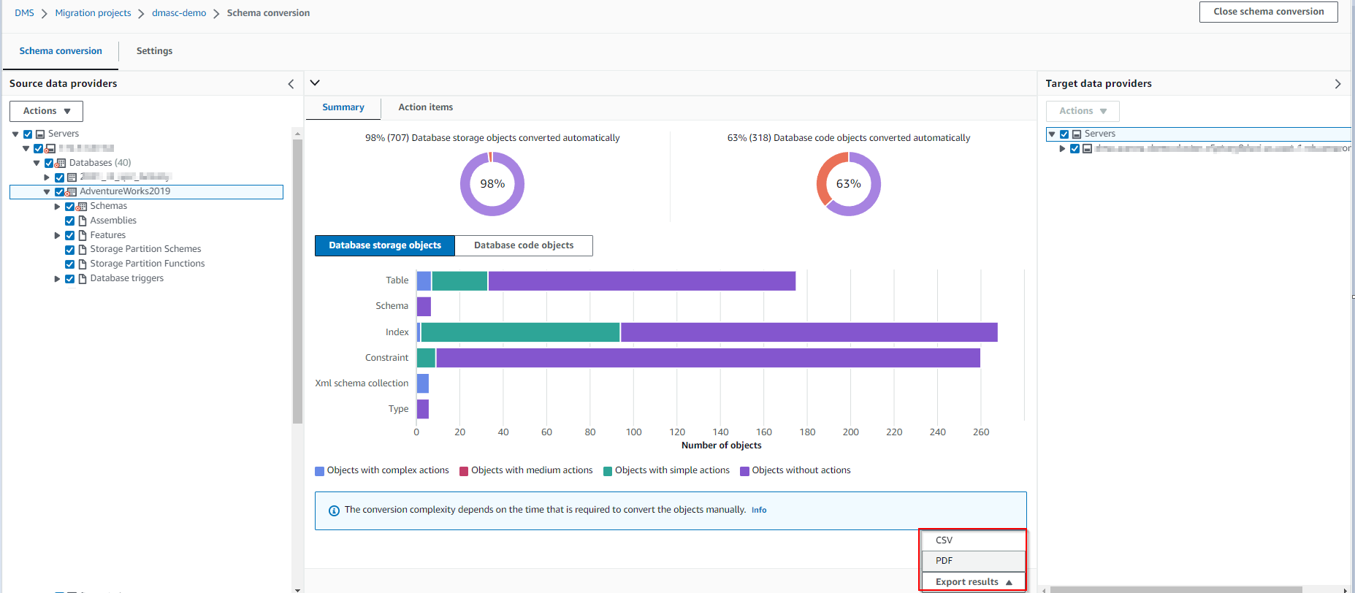Image resolution: width=1355 pixels, height=593 pixels.
Task: Uncheck the Assemblies checkbox
Action: tap(69, 221)
